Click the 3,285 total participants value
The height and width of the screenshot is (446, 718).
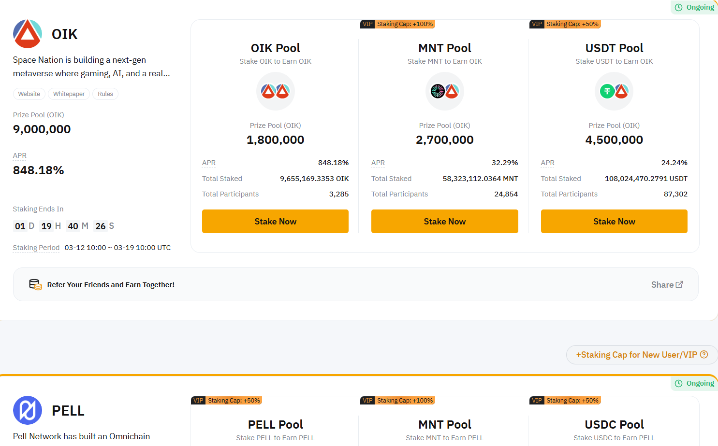[339, 194]
